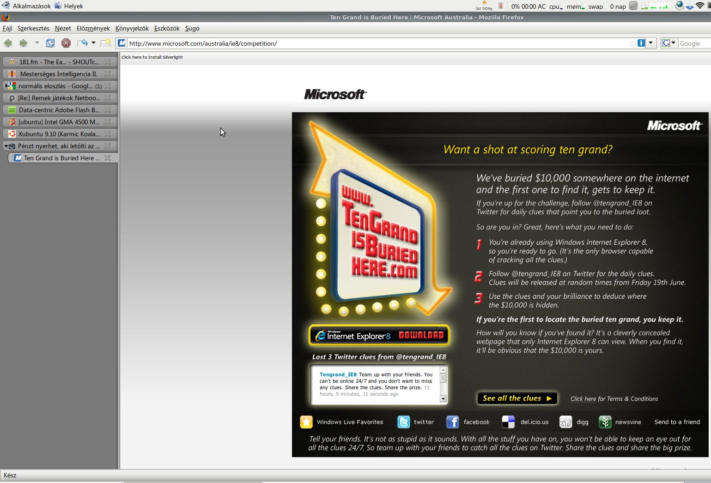Share via the del.icio.us icon

(x=508, y=422)
